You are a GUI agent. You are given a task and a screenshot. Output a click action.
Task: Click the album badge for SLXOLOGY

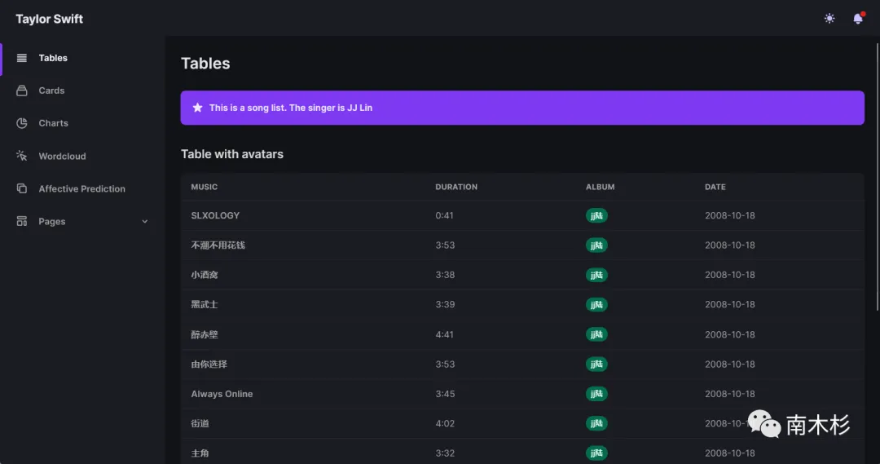click(596, 215)
